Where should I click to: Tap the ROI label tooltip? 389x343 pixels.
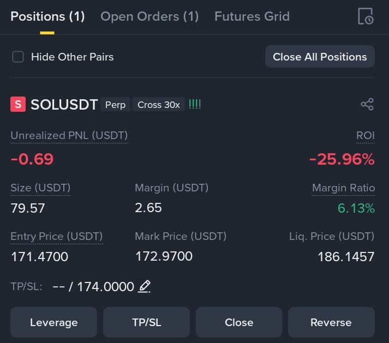[365, 136]
